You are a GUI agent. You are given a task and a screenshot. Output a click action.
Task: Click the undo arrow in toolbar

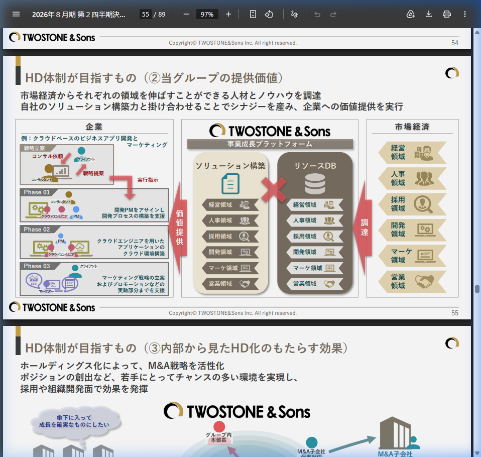317,14
